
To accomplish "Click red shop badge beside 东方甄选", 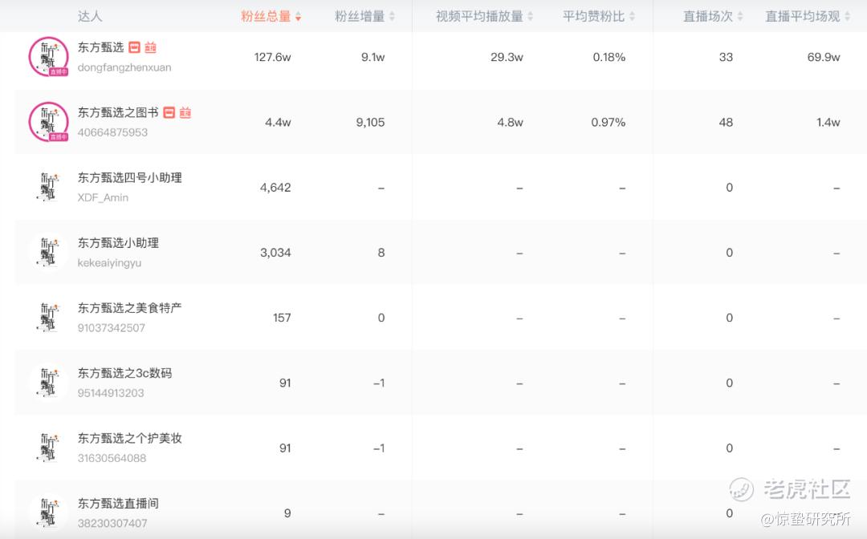I will pyautogui.click(x=134, y=47).
